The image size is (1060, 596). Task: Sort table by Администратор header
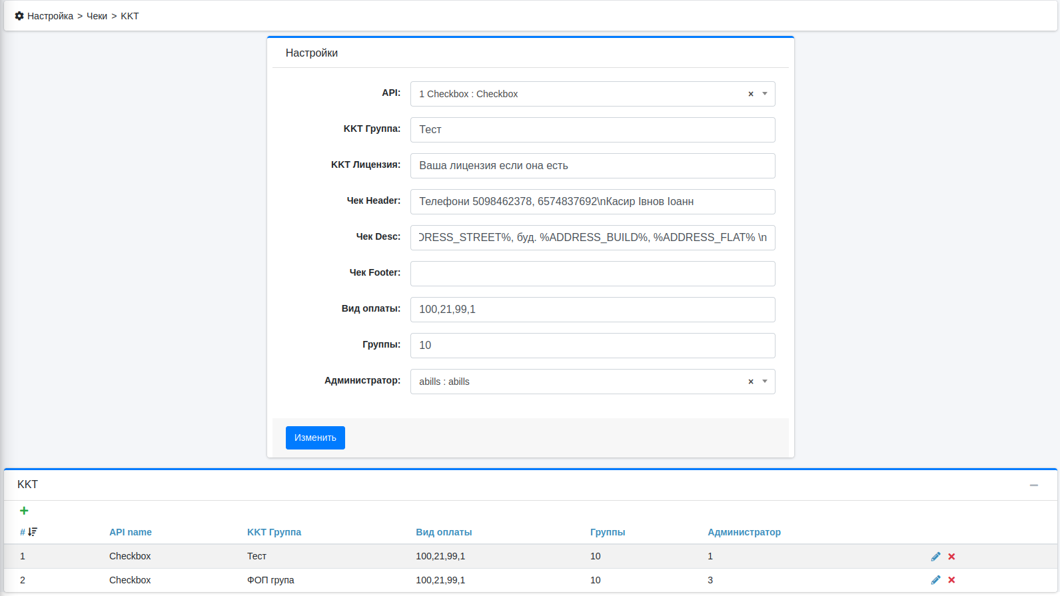point(744,532)
